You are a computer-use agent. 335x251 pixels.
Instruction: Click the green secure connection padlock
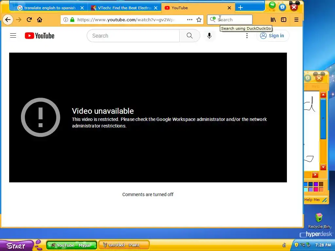coord(72,20)
